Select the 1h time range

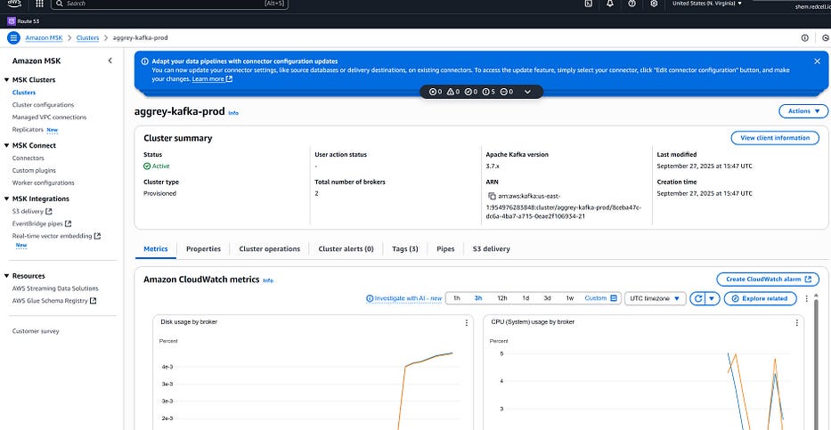[456, 298]
